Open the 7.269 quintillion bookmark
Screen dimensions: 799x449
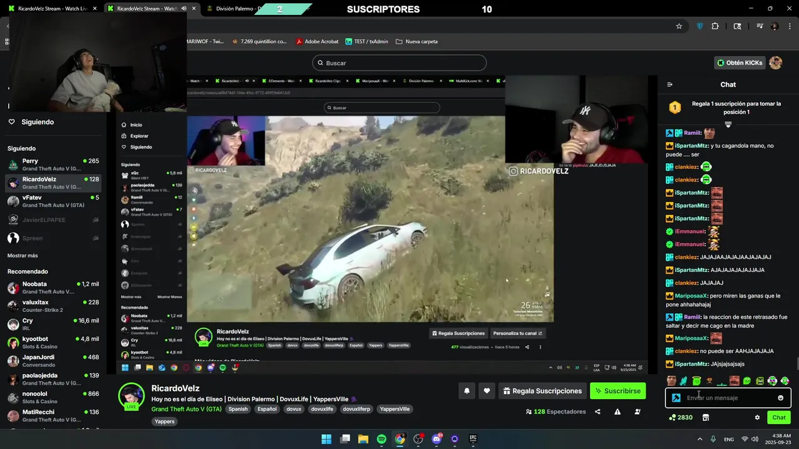click(x=258, y=42)
